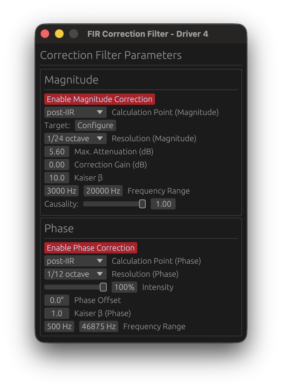Click the Intensity slider in the Phase section
Image resolution: width=282 pixels, height=389 pixels.
[x=75, y=287]
